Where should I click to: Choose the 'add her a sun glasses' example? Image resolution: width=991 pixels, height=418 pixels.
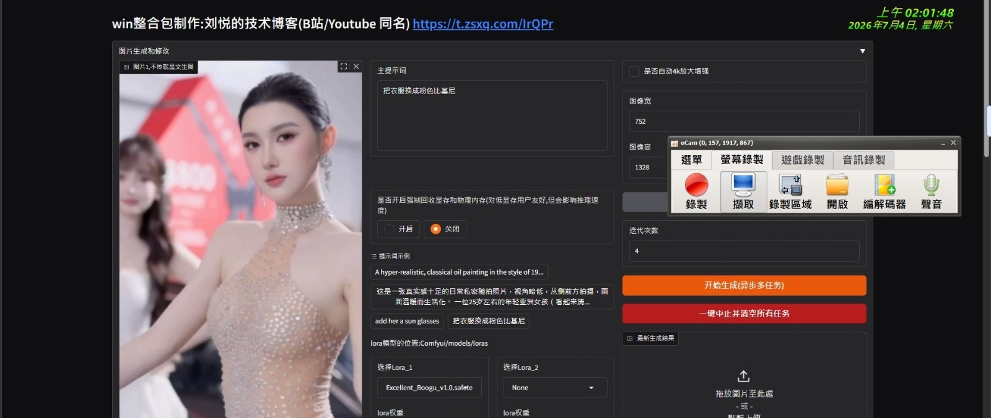(x=407, y=321)
